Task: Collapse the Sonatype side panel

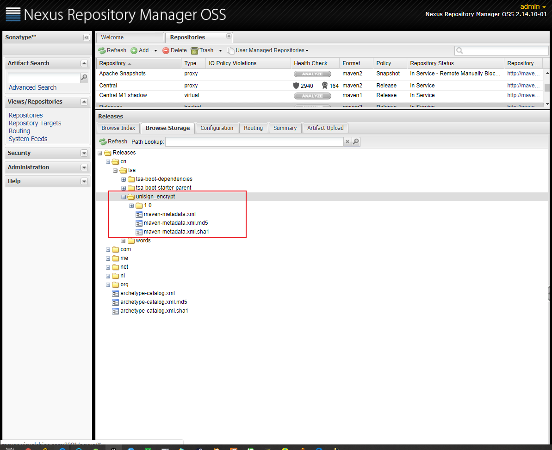Action: click(x=87, y=37)
